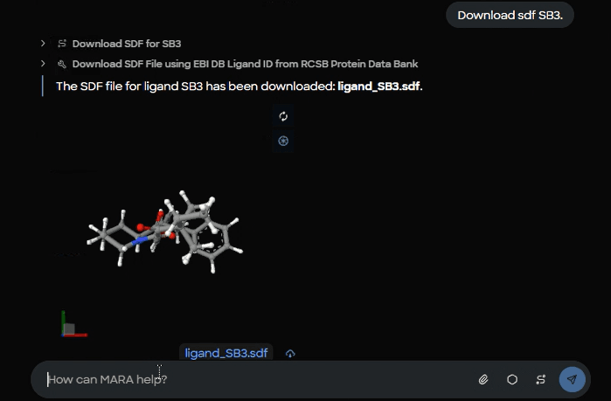The image size is (611, 401).
Task: Expand the 'Download SDF File using EBI DB' step
Action: pyautogui.click(x=43, y=64)
